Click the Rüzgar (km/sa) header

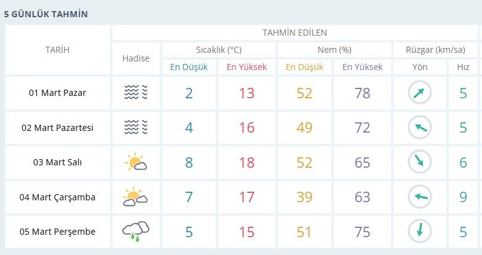pyautogui.click(x=435, y=50)
